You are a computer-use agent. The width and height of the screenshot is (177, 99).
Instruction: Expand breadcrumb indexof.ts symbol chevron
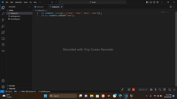click(x=46, y=10)
